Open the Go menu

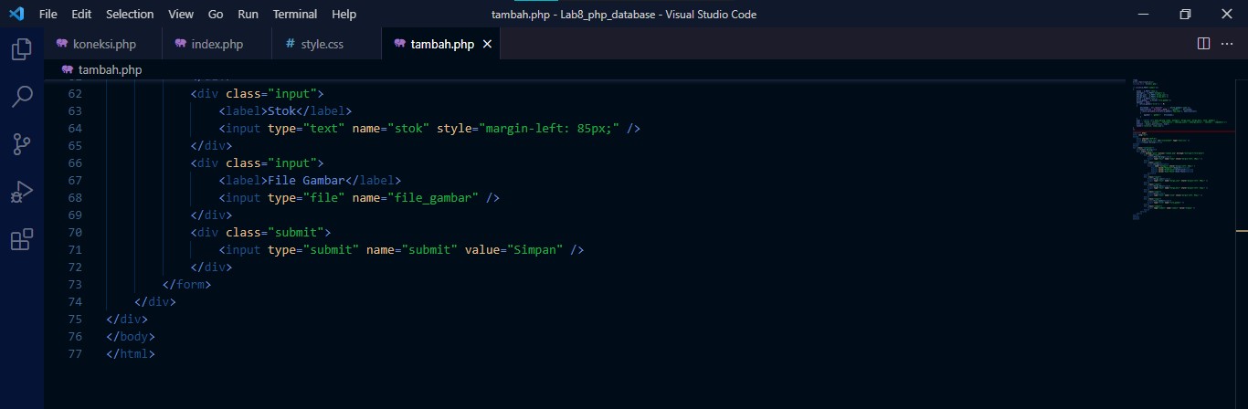(x=216, y=14)
